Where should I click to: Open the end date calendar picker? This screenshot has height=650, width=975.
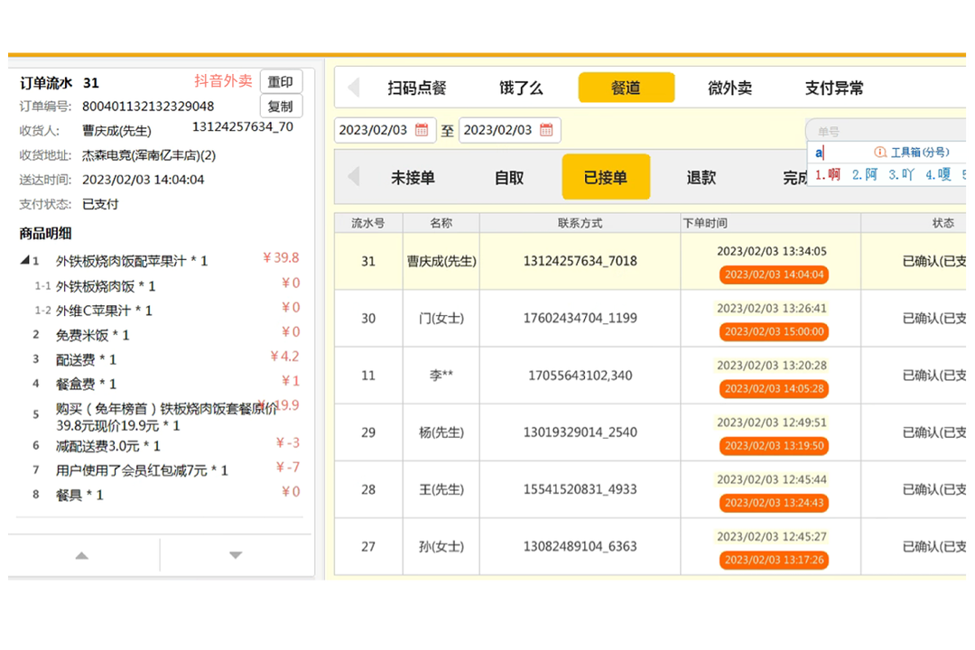(546, 130)
